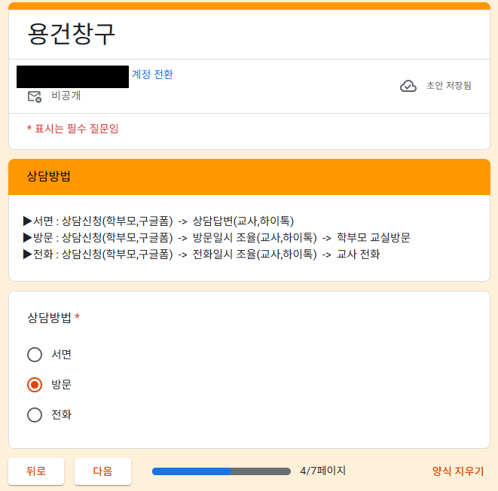Select the 방문 radio option
The image size is (498, 491).
[35, 385]
